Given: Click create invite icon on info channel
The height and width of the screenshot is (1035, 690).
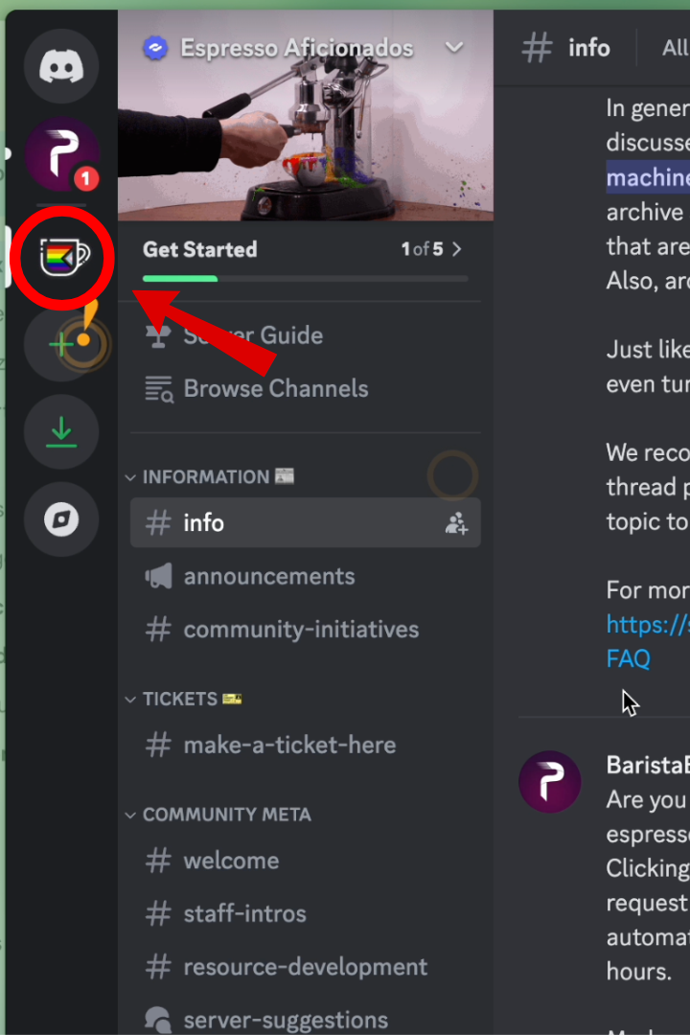Looking at the screenshot, I should [x=456, y=523].
